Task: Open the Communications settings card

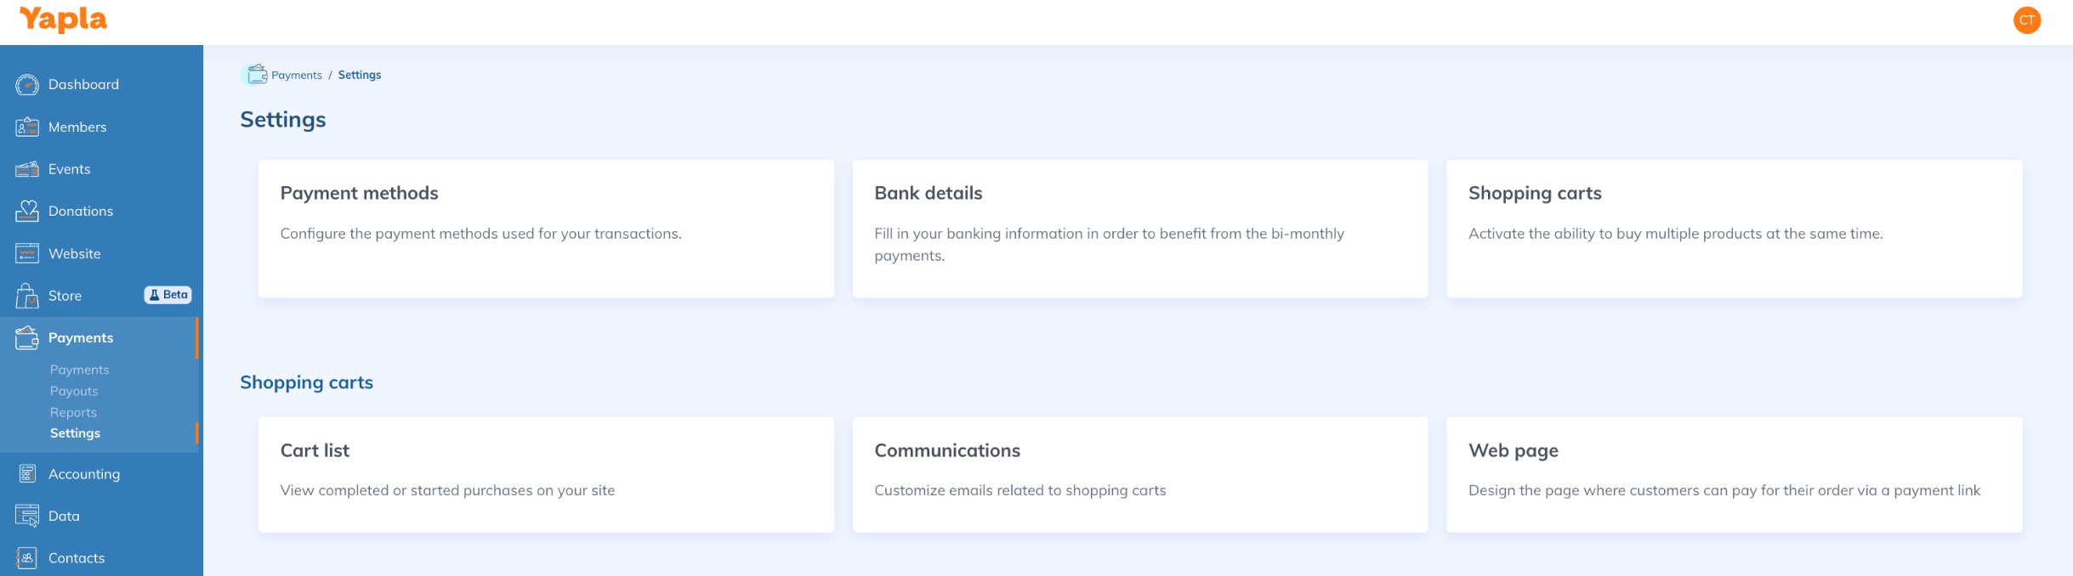Action: tap(1139, 474)
